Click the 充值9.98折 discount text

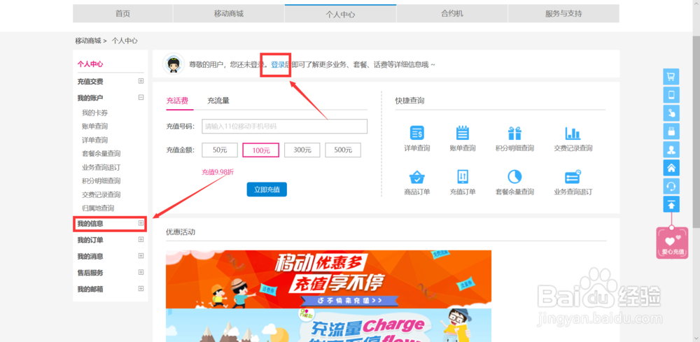[218, 172]
